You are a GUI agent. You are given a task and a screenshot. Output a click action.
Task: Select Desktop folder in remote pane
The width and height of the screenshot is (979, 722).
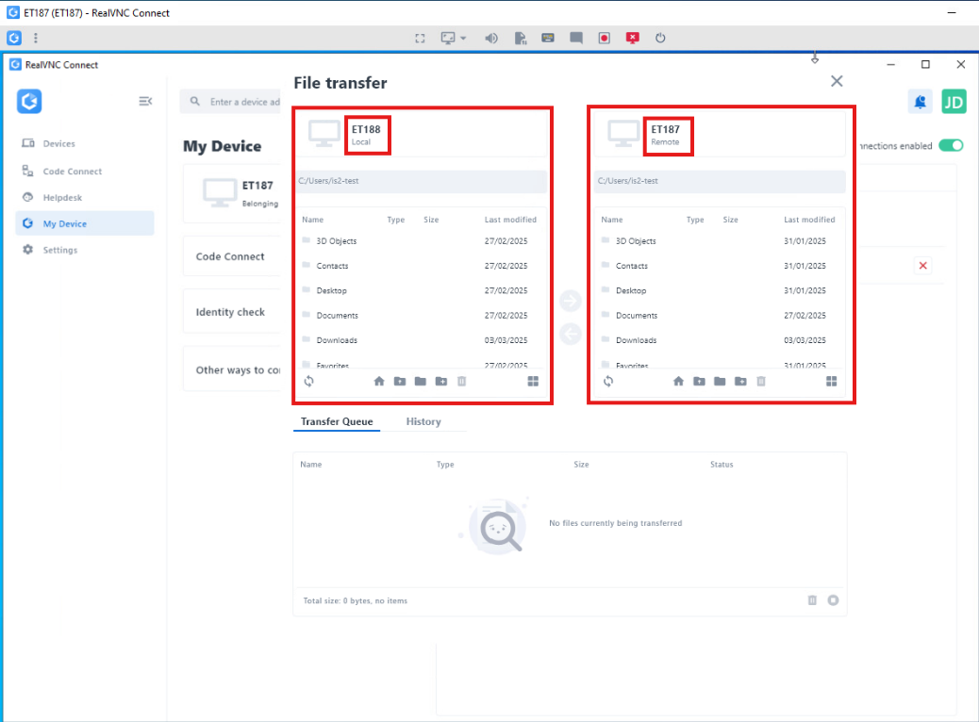point(720,291)
